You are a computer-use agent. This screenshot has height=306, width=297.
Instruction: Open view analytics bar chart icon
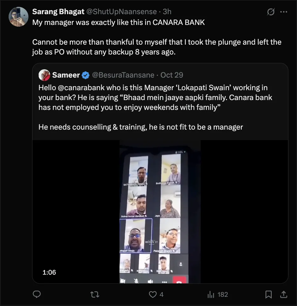[x=211, y=295]
